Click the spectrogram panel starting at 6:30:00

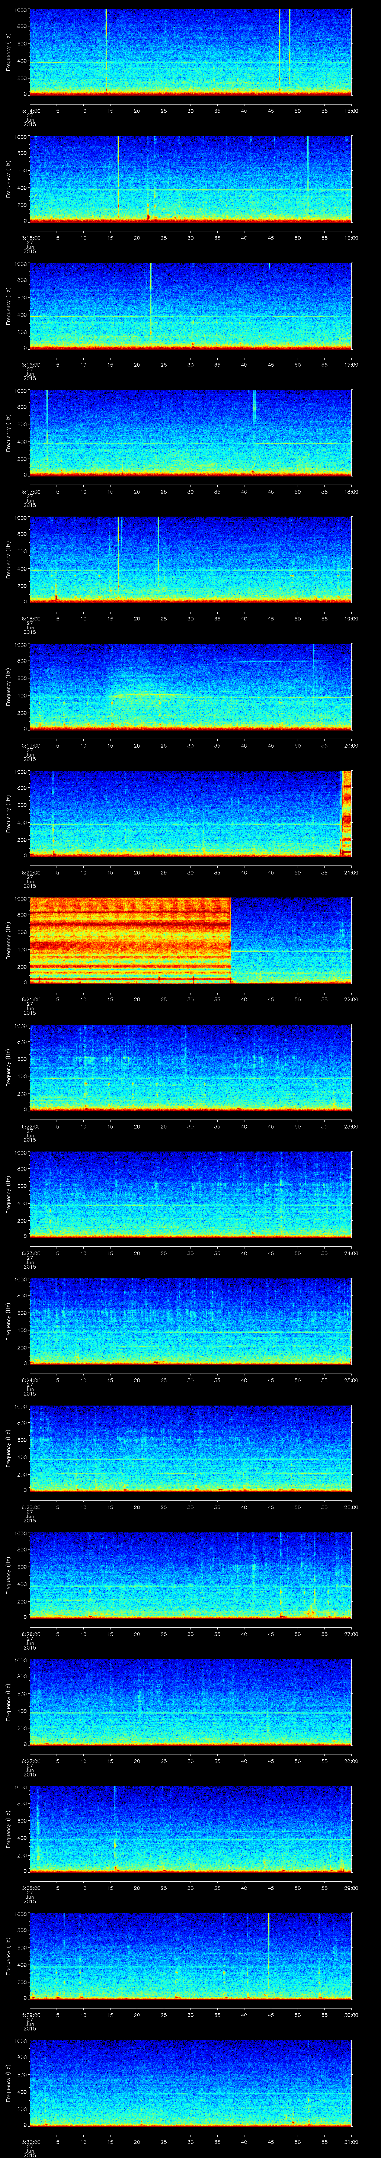(x=191, y=2084)
